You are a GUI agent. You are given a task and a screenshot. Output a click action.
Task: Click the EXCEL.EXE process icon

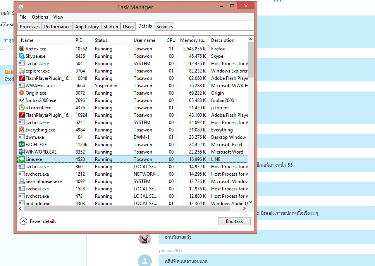(x=22, y=144)
